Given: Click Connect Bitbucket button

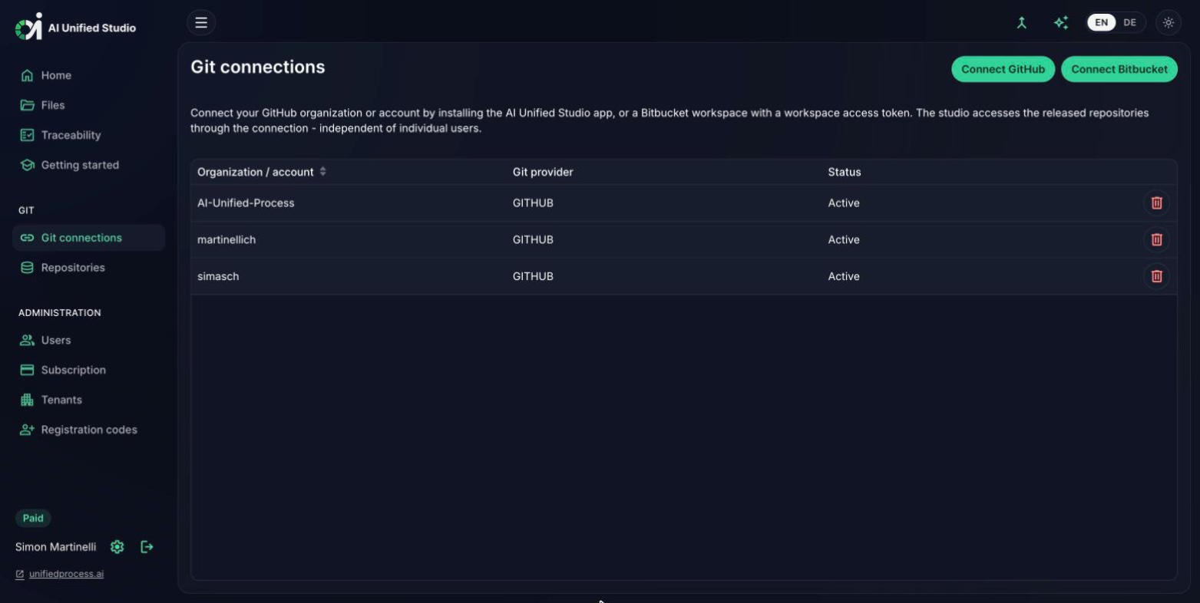Looking at the screenshot, I should click(1119, 69).
